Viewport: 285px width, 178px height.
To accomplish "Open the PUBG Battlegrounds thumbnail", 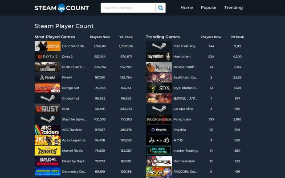I will point(48,67).
